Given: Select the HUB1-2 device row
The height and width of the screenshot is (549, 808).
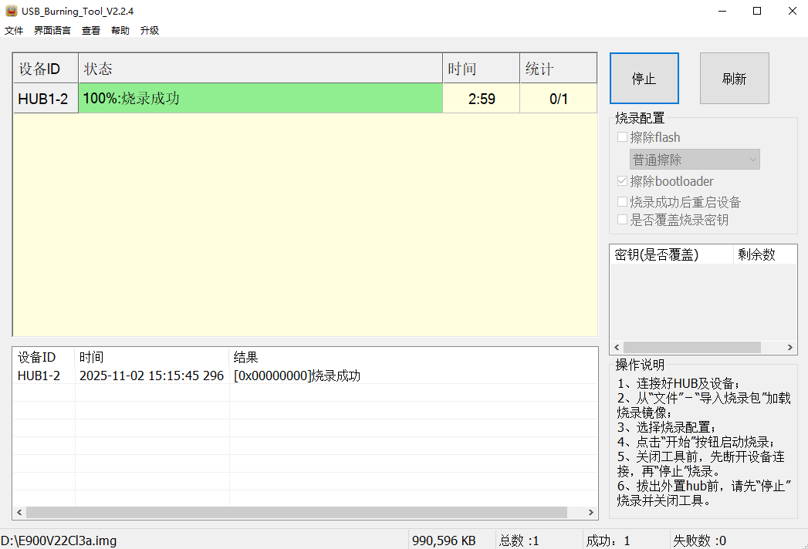Looking at the screenshot, I should click(x=45, y=98).
